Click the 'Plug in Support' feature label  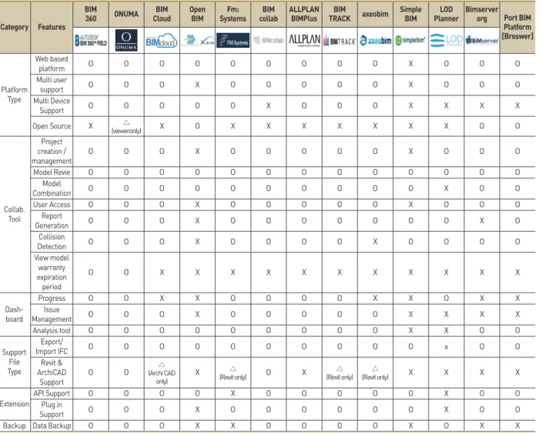pyautogui.click(x=52, y=409)
